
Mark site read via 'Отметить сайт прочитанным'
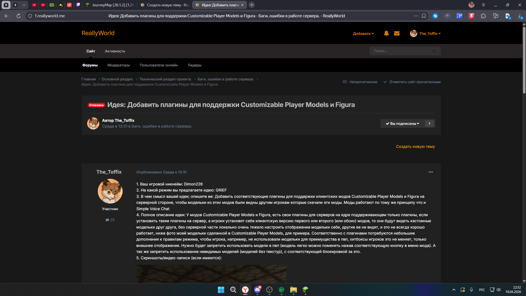click(x=415, y=82)
